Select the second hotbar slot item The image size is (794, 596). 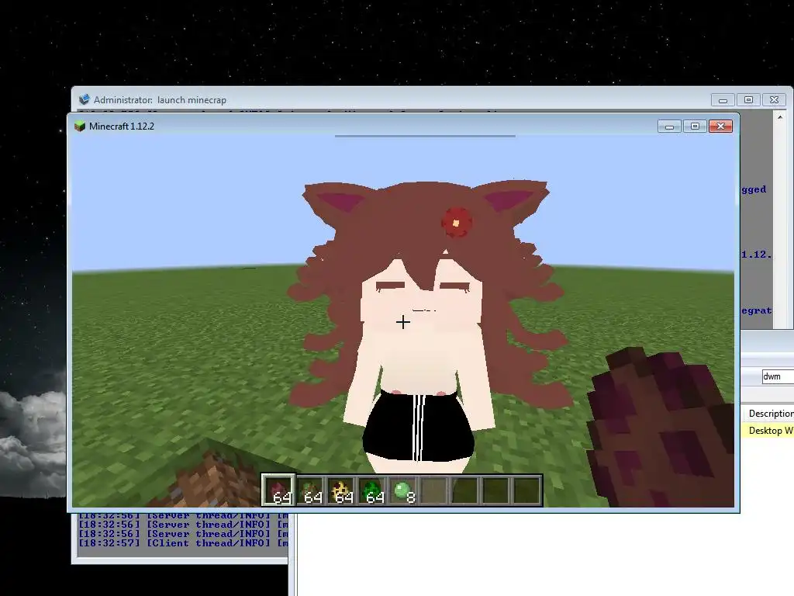[x=309, y=490]
